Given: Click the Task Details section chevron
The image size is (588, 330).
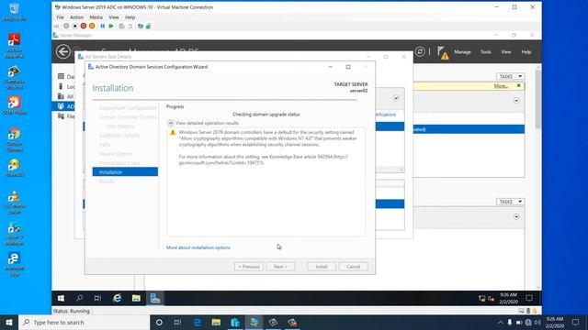Looking at the screenshot, I should tap(396, 98).
